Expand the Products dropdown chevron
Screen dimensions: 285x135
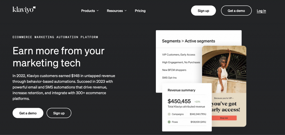coord(97,11)
